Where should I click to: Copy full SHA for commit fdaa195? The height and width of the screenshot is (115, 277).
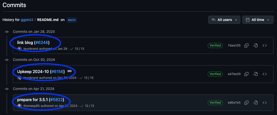click(x=246, y=45)
